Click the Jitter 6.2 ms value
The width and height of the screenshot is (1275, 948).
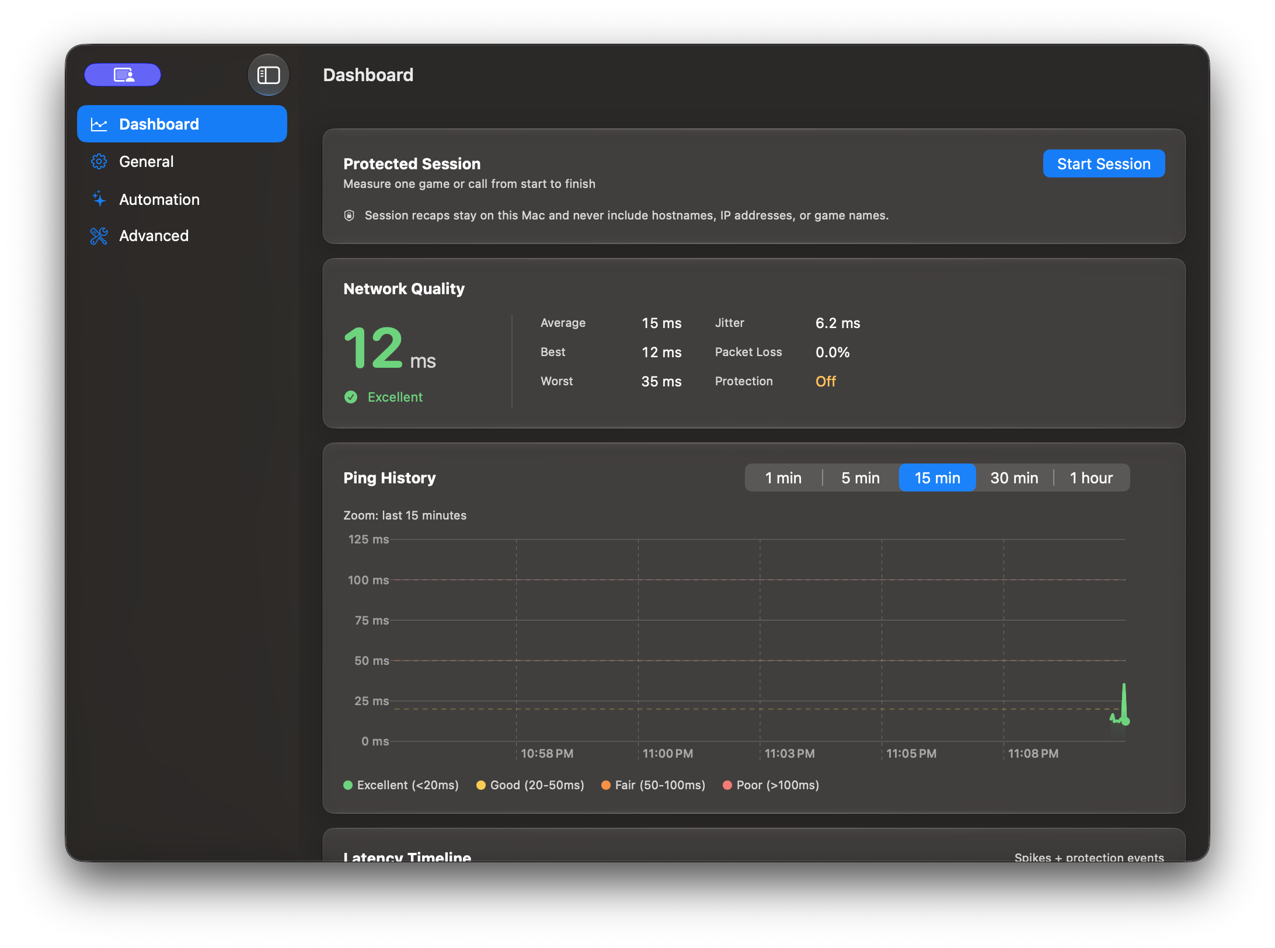838,323
